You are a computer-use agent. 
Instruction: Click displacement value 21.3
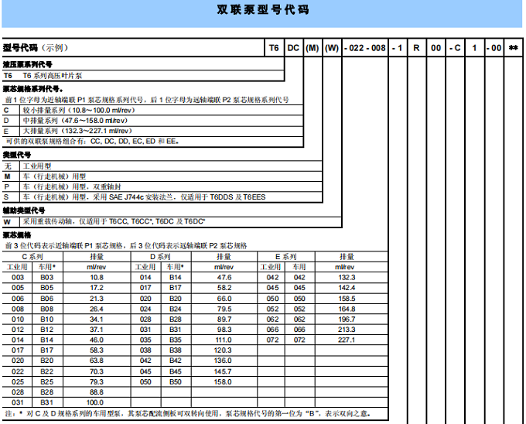coord(97,299)
